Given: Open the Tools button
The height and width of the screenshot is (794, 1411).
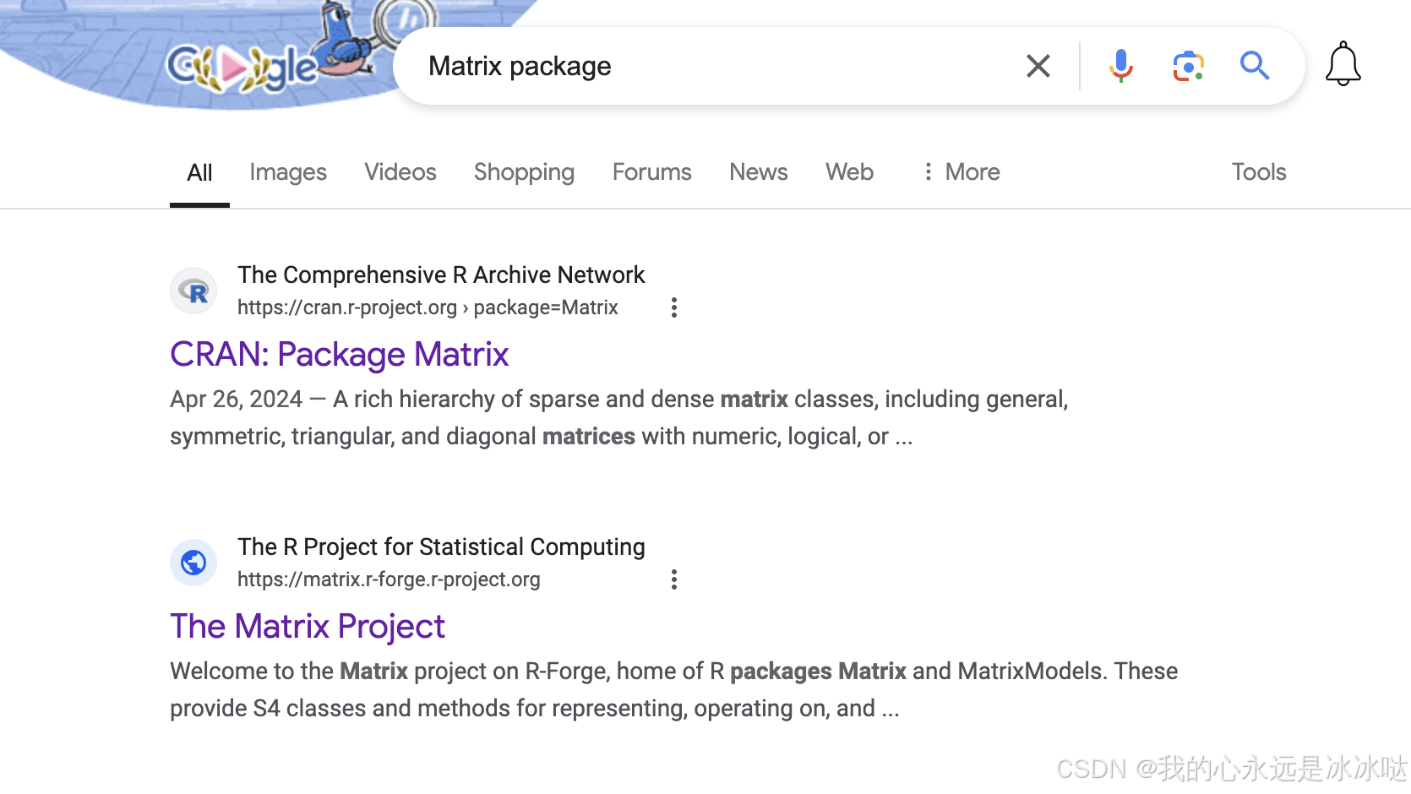Looking at the screenshot, I should point(1258,172).
